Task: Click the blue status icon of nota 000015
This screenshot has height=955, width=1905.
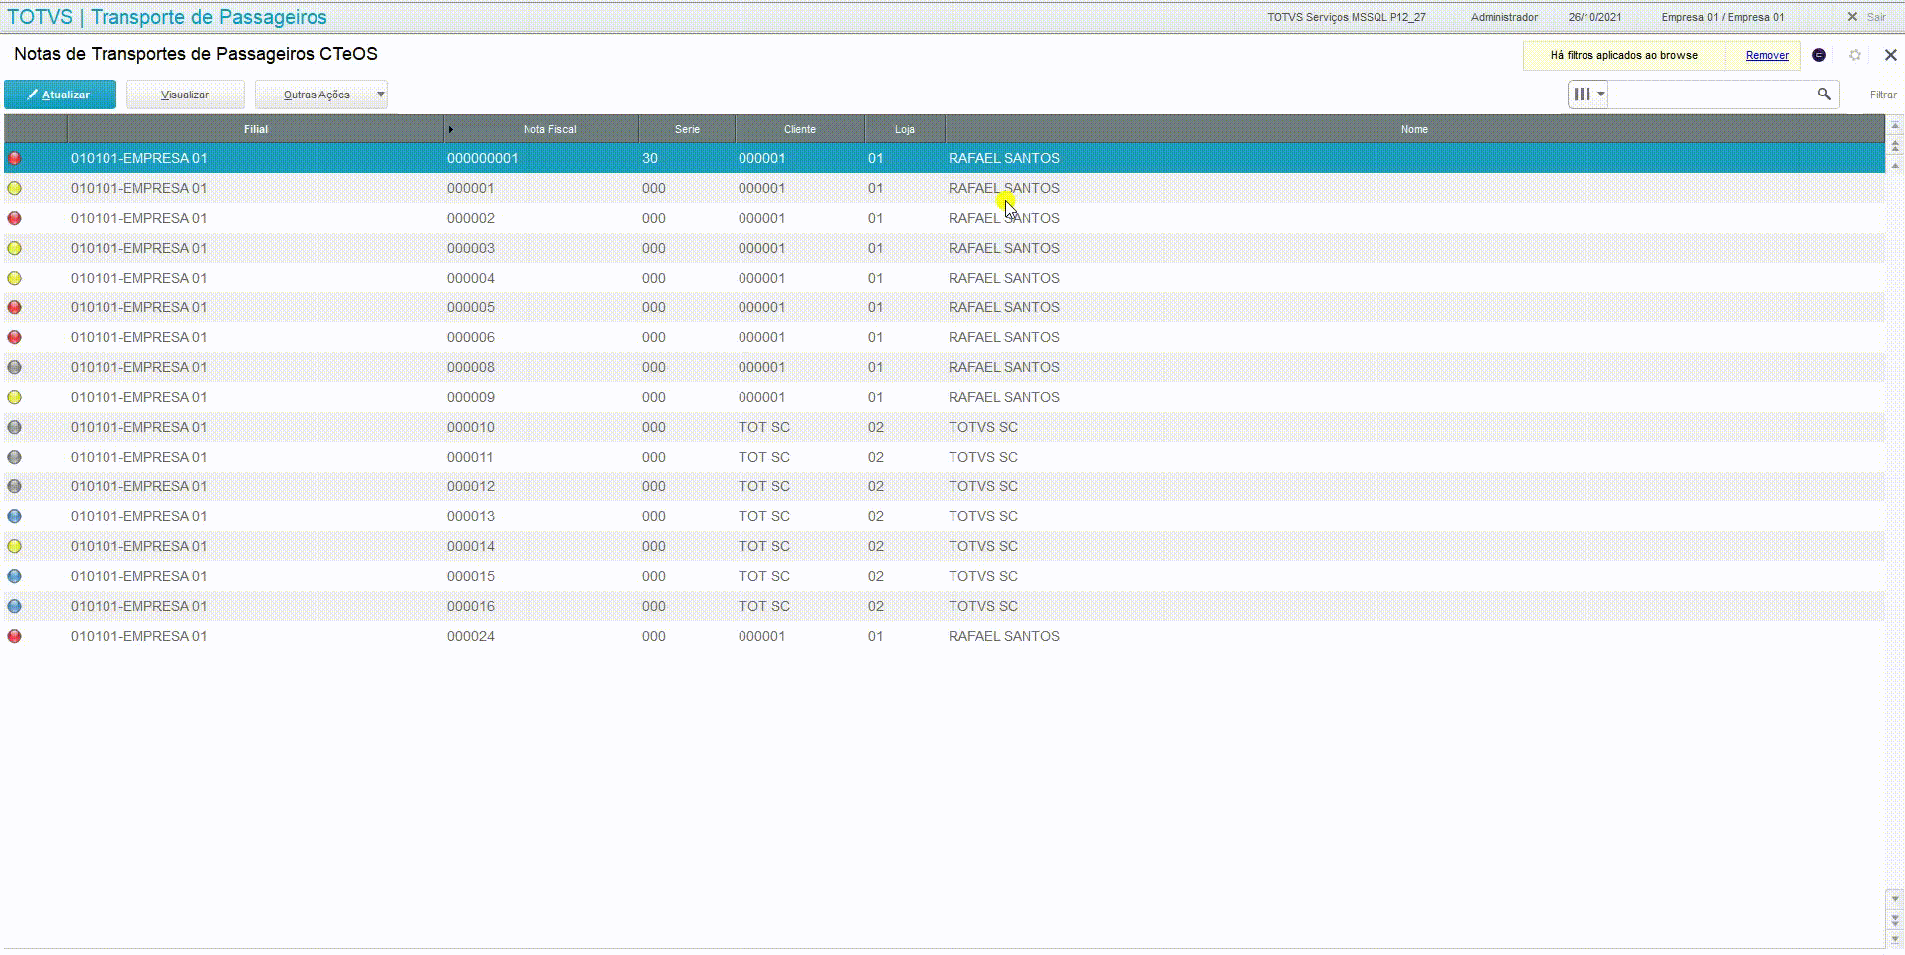Action: tap(14, 576)
